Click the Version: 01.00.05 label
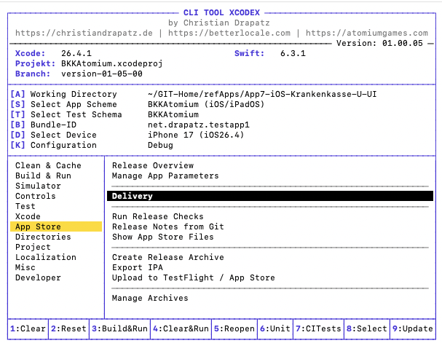The image size is (442, 343). click(x=379, y=43)
